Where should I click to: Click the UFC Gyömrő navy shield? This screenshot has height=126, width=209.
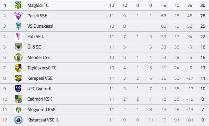pos(18,89)
